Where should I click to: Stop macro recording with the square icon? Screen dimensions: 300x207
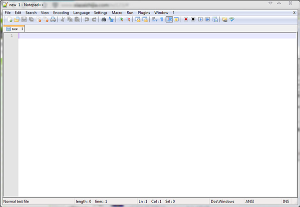[x=193, y=19]
